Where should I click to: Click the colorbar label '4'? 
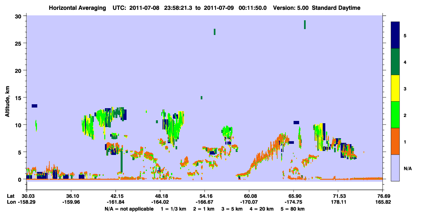coord(405,62)
